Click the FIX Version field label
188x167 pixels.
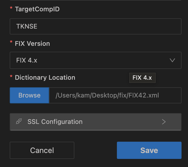(x=32, y=44)
